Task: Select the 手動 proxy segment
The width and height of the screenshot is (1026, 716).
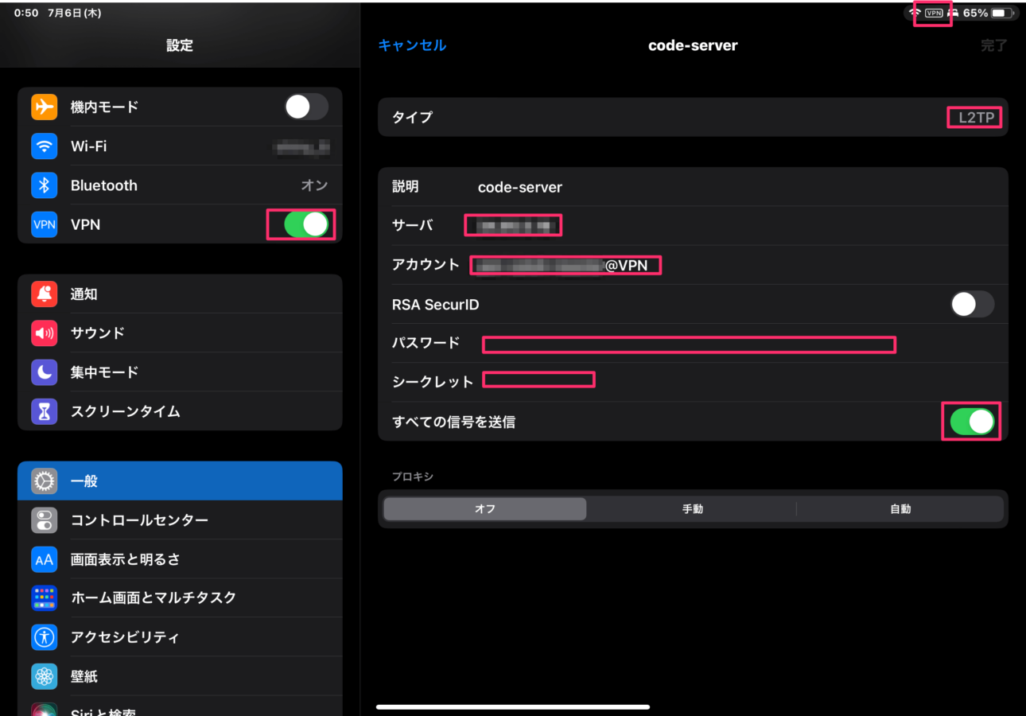Action: tap(692, 509)
